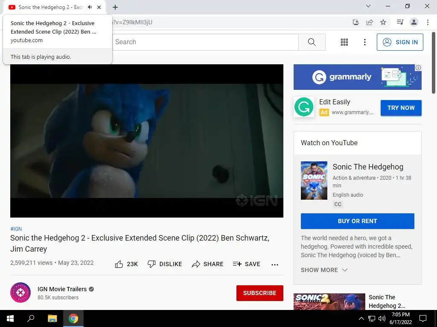Click the DISLIKE thumbs down button

(164, 264)
